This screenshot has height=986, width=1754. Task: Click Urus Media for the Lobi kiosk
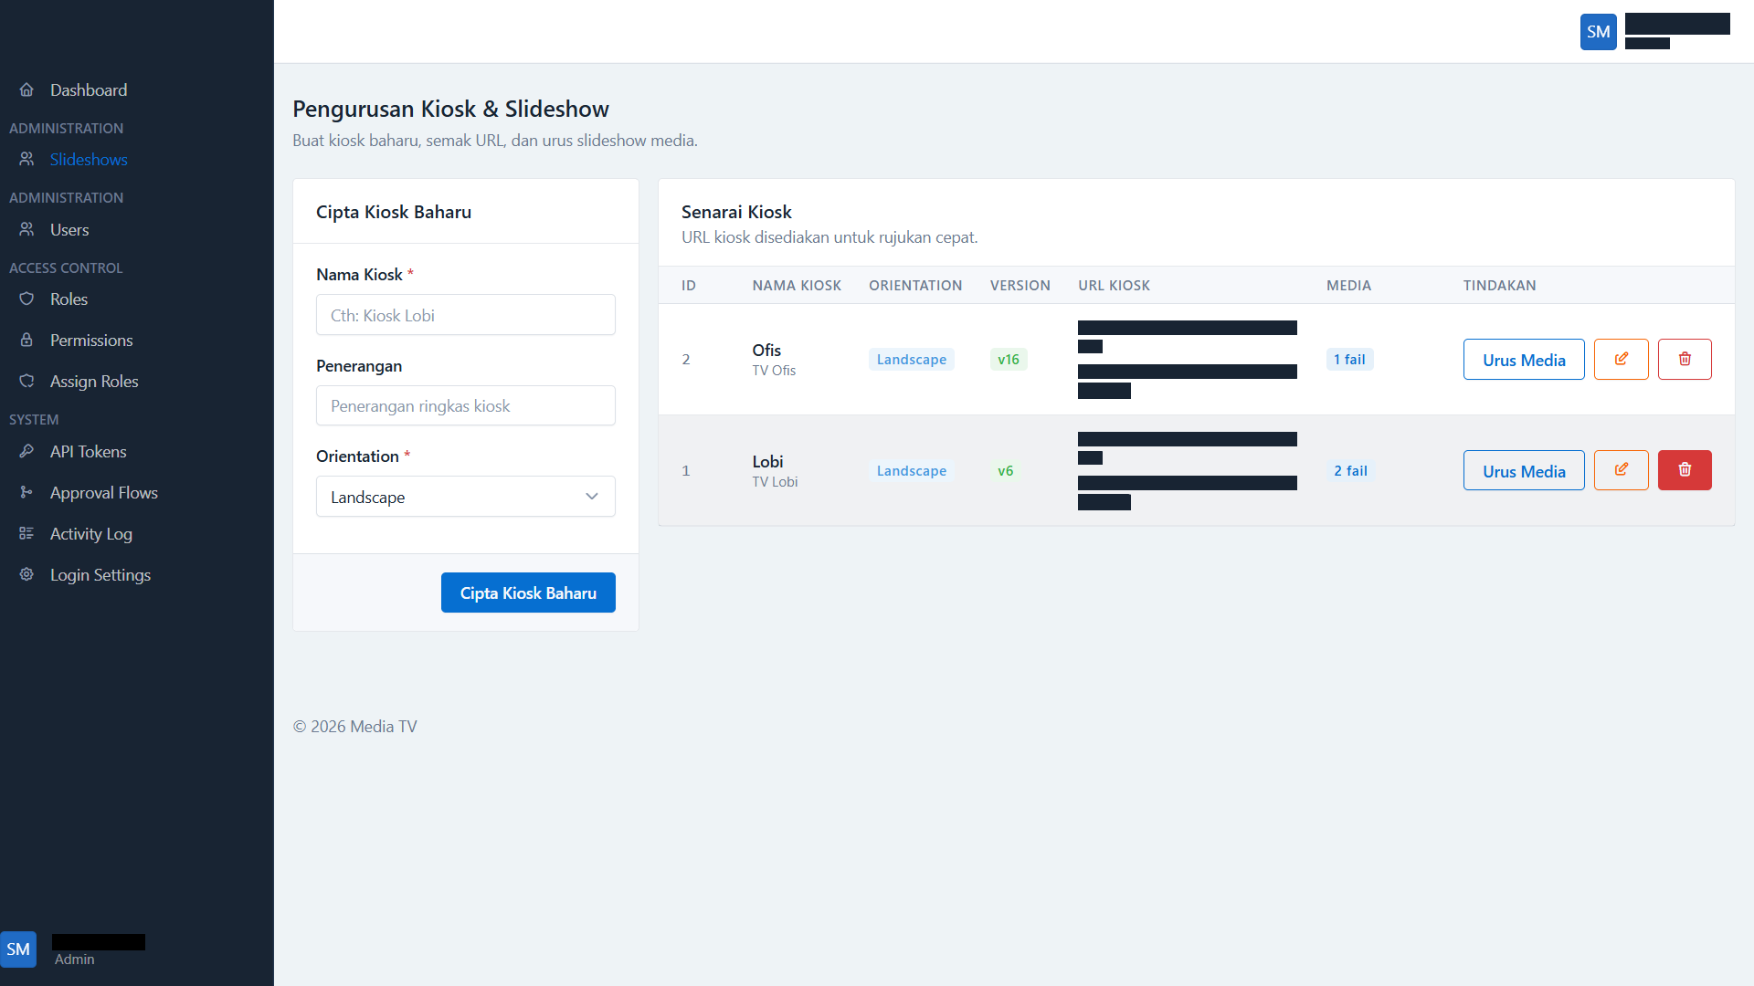click(1524, 470)
